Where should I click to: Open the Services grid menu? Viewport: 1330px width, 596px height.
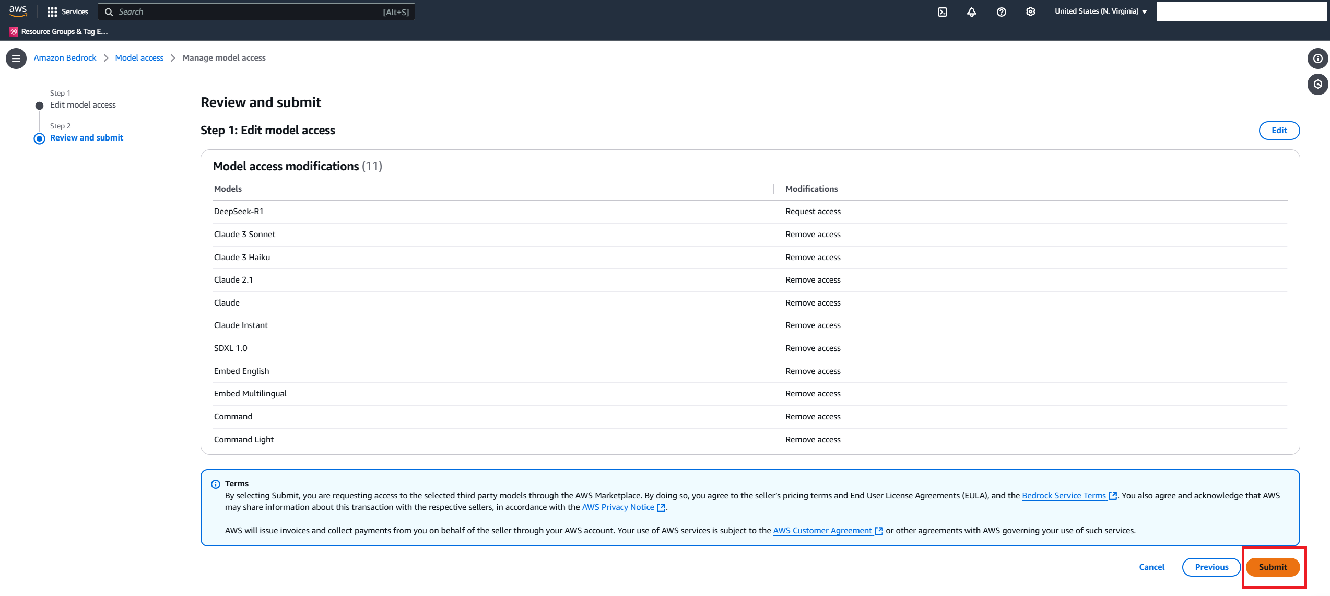(67, 11)
